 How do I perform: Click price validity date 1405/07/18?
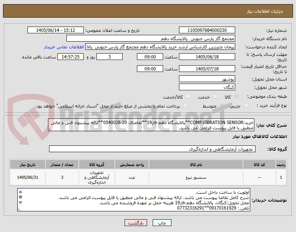207,69
